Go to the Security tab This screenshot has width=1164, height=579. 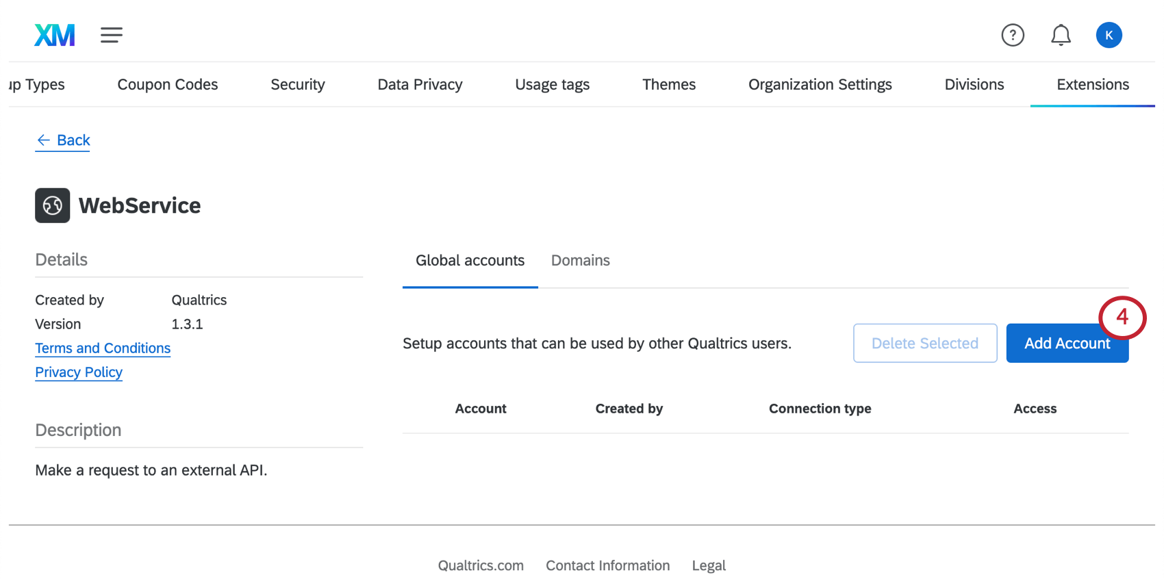(x=297, y=85)
